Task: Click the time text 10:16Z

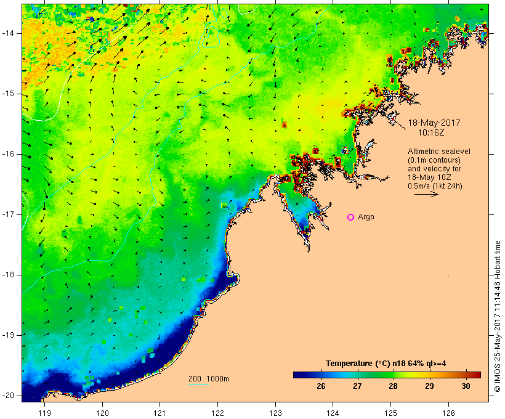Action: 431,132
